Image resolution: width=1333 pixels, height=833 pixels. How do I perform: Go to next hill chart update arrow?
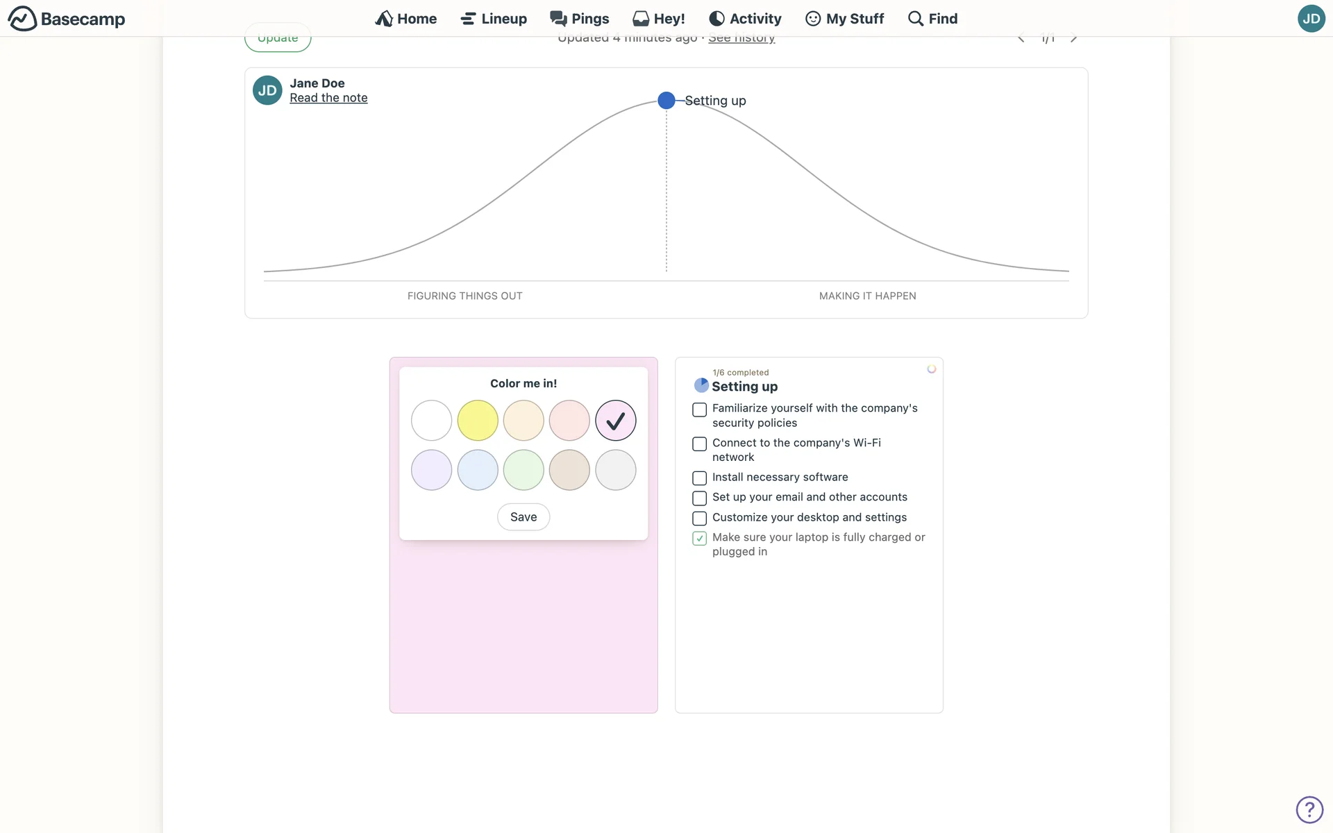pos(1074,38)
